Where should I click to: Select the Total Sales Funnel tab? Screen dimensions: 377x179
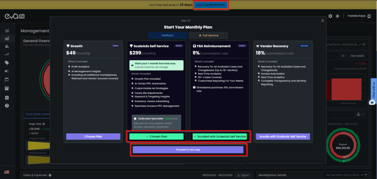37,114
